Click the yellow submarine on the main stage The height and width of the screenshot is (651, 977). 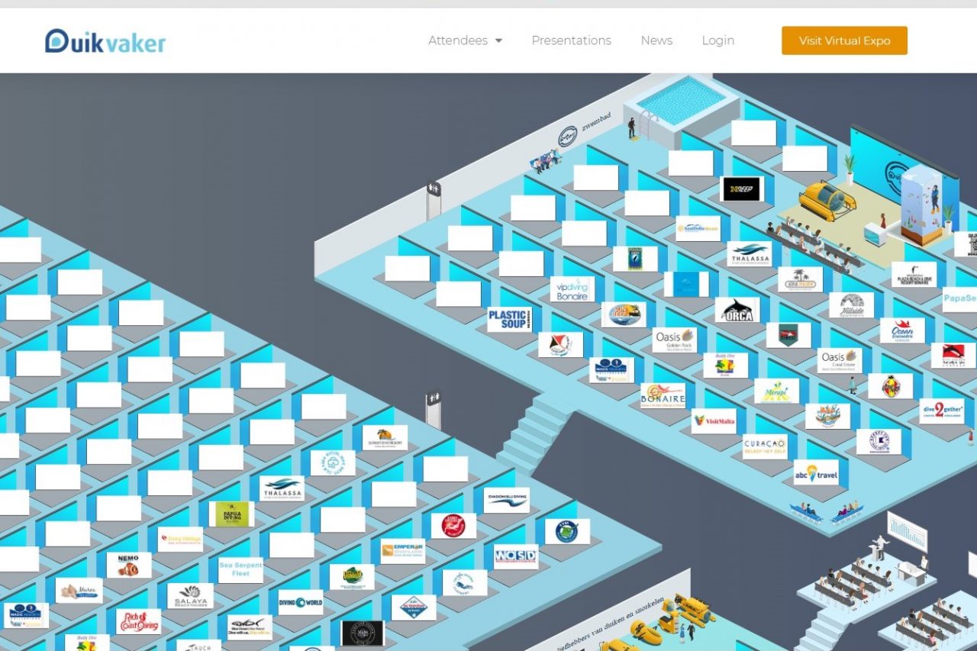pyautogui.click(x=827, y=201)
